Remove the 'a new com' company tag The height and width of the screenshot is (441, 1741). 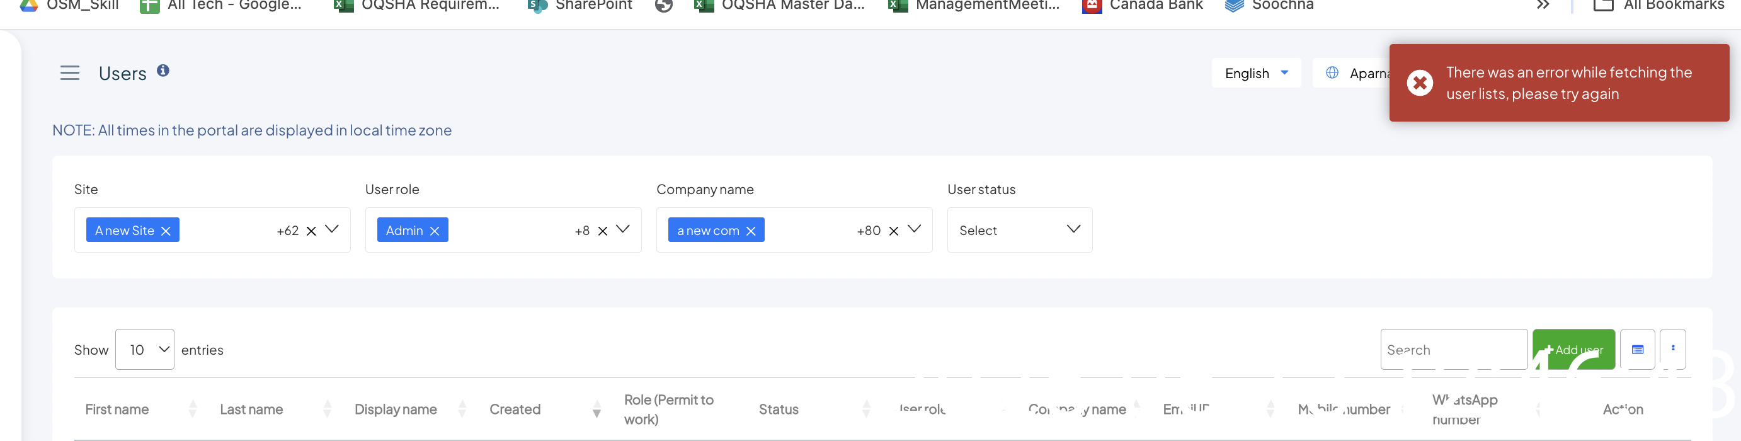751,231
